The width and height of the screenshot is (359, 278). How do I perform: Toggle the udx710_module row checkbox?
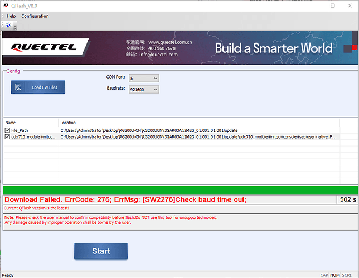click(x=7, y=137)
